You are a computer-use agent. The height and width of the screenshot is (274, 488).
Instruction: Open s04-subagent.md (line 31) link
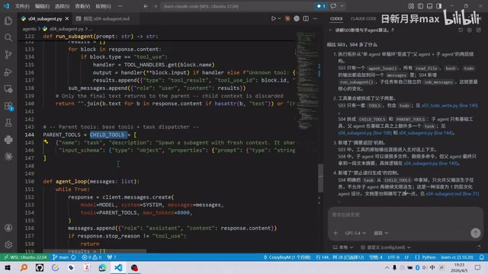(452, 194)
